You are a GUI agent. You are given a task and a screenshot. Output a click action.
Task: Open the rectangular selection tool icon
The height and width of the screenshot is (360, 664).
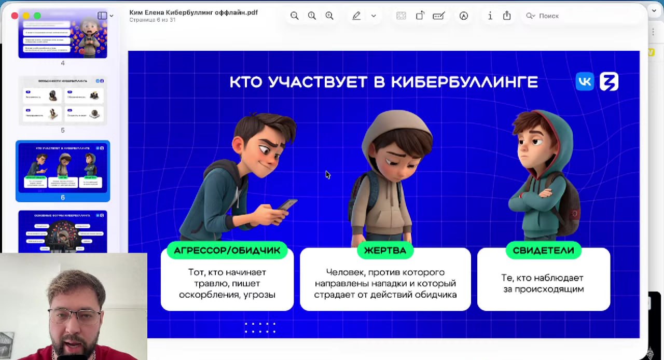pos(401,16)
